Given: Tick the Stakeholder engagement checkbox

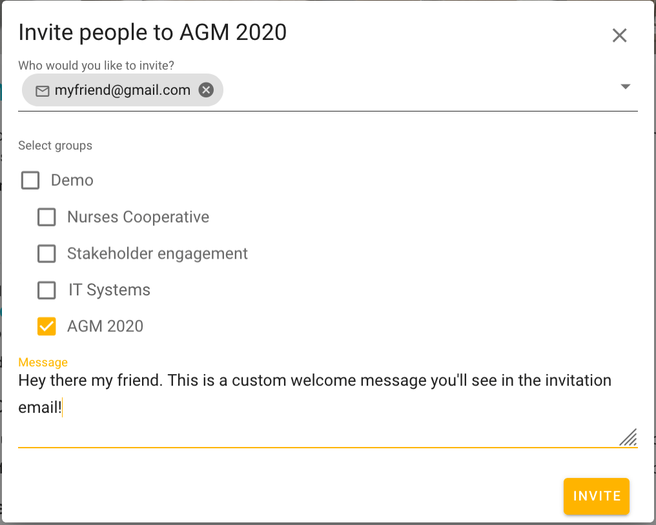Looking at the screenshot, I should (x=46, y=254).
